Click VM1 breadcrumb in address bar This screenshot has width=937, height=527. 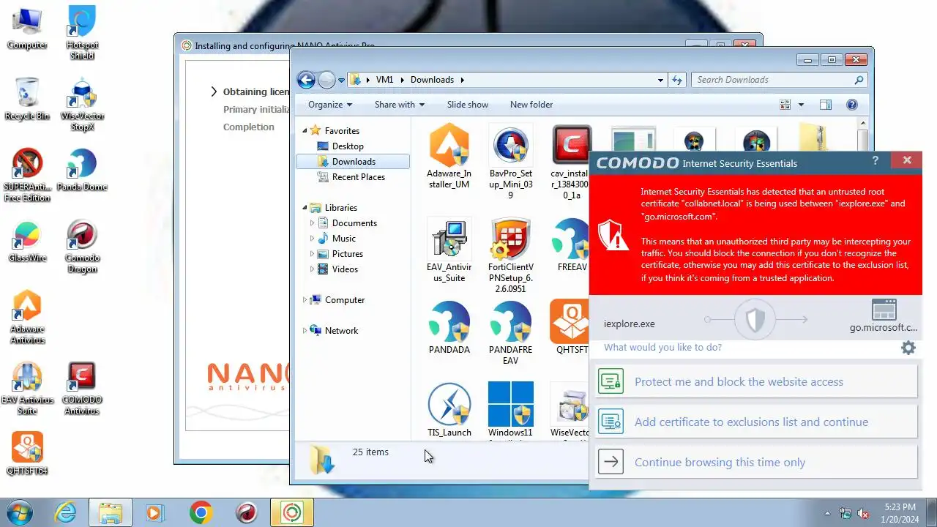(x=384, y=80)
